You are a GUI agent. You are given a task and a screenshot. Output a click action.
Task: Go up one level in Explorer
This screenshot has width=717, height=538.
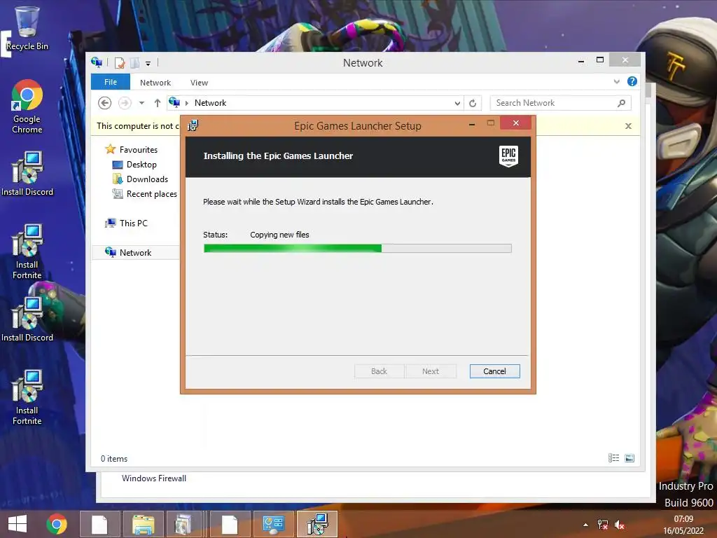(158, 103)
